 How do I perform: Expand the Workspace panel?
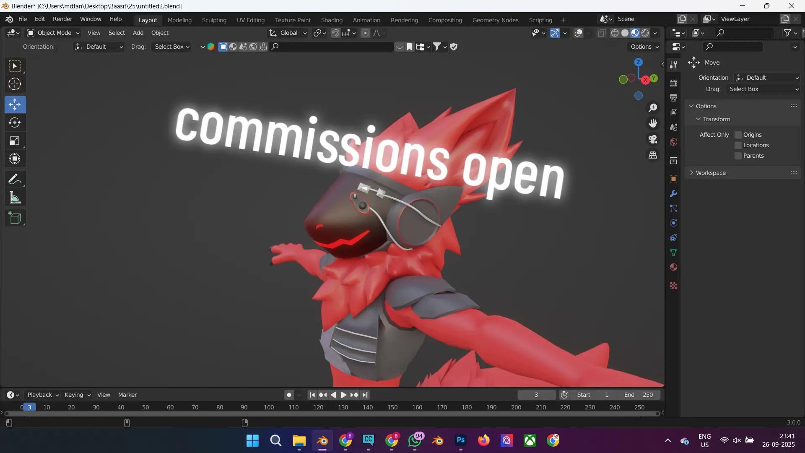point(710,173)
